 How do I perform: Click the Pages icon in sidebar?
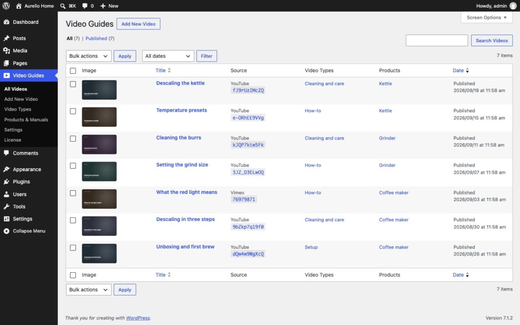(6, 63)
